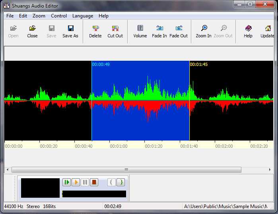
Task: Open the Language menu
Action: pyautogui.click(x=83, y=16)
